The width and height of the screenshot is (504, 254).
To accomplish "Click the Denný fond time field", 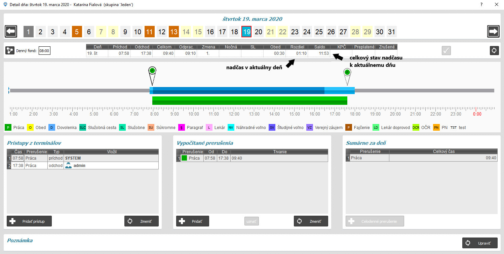I will click(x=44, y=51).
